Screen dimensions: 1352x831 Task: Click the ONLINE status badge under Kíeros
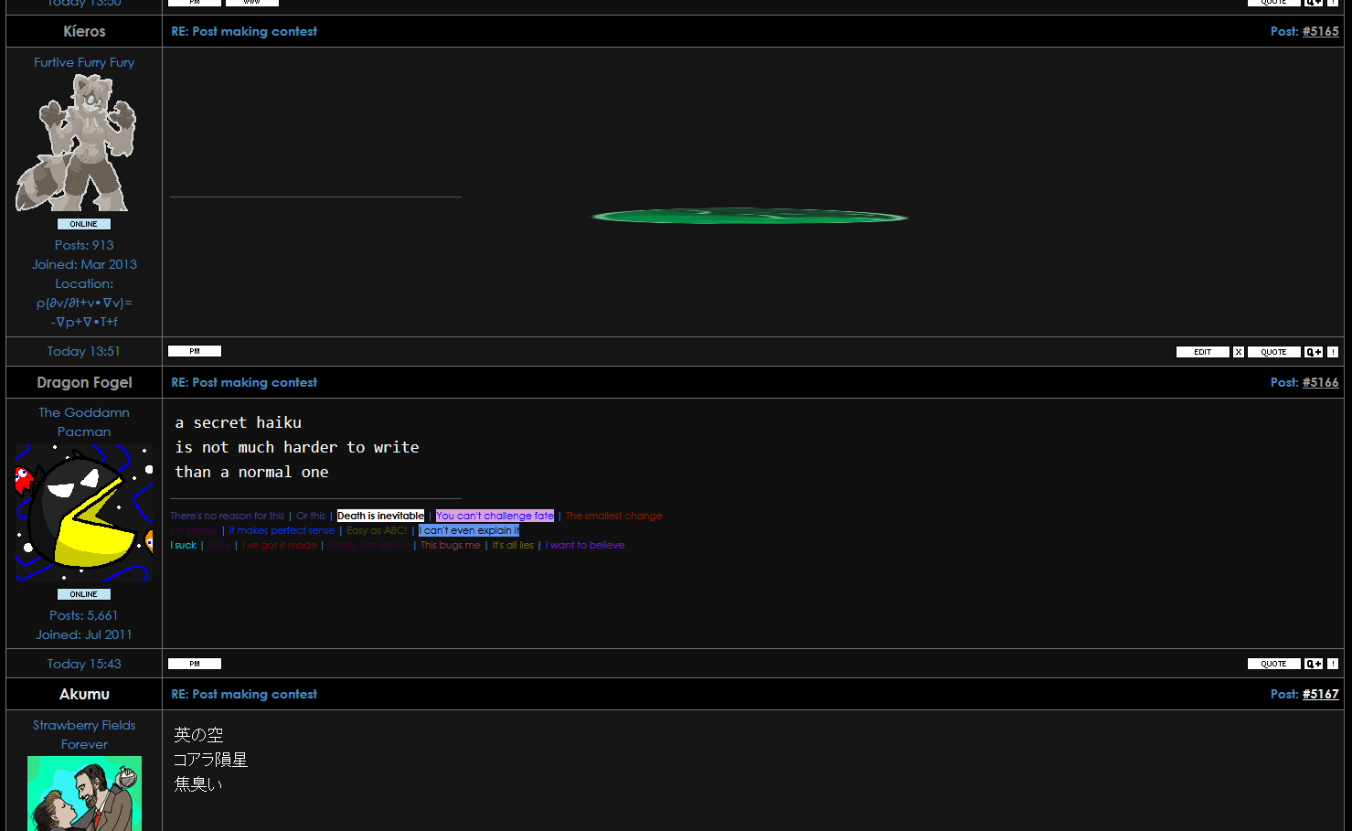84,224
